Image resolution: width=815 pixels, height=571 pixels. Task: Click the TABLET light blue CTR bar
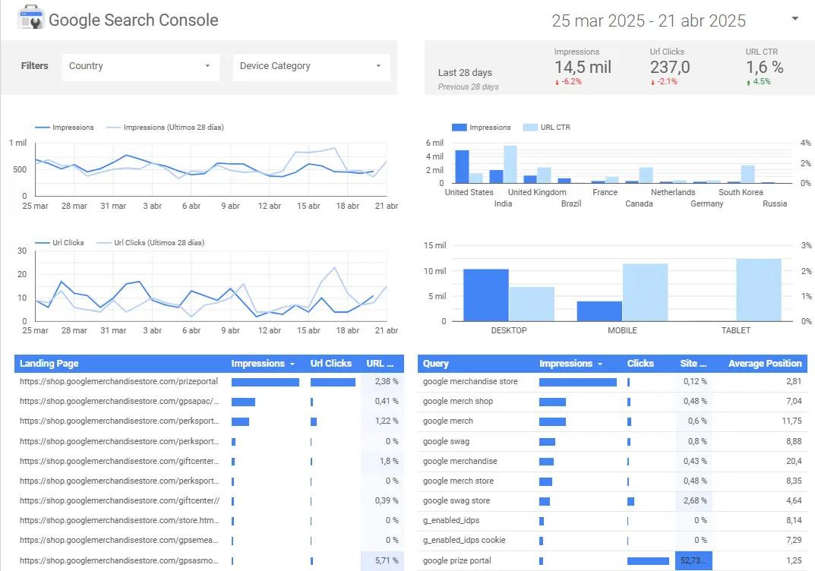click(759, 290)
